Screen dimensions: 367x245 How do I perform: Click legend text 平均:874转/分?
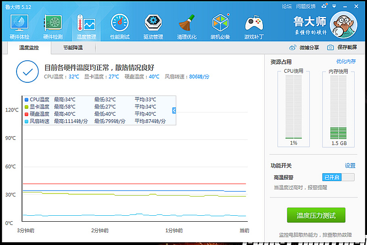150,121
